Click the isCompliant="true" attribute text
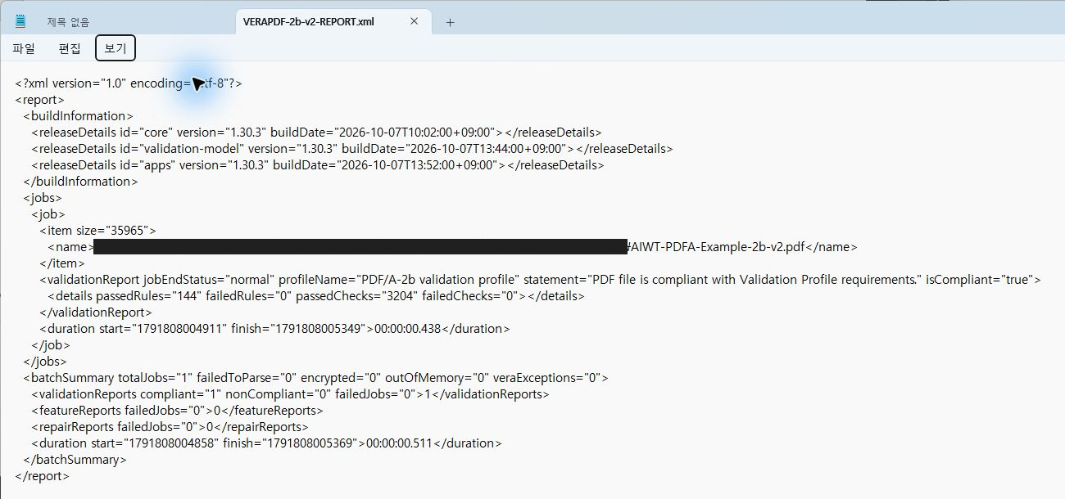The width and height of the screenshot is (1065, 499). pyautogui.click(x=979, y=280)
